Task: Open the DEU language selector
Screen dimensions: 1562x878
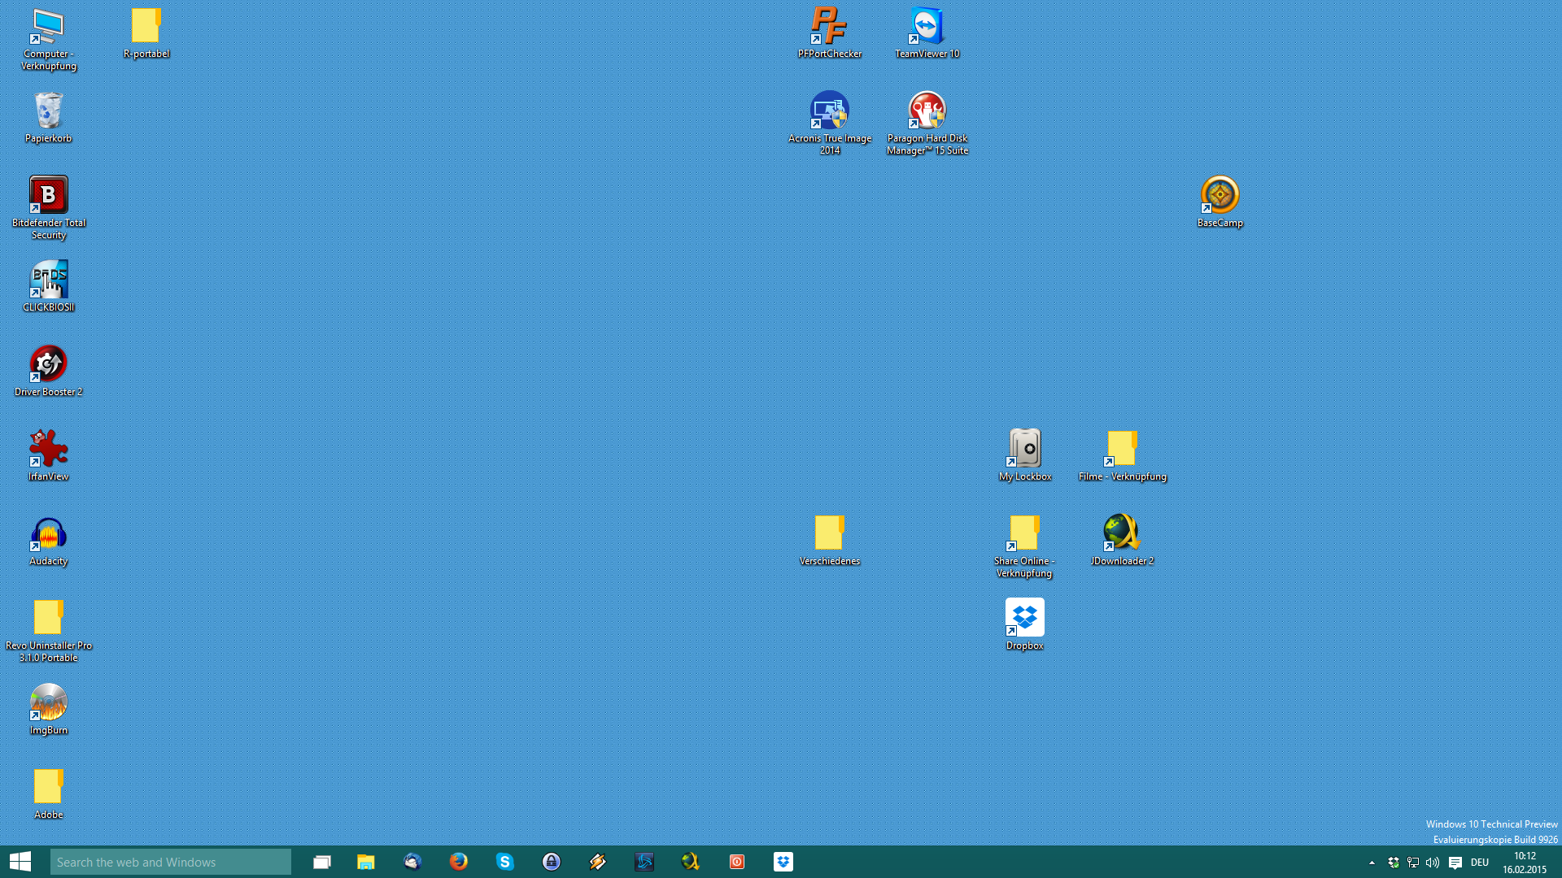Action: coord(1480,863)
